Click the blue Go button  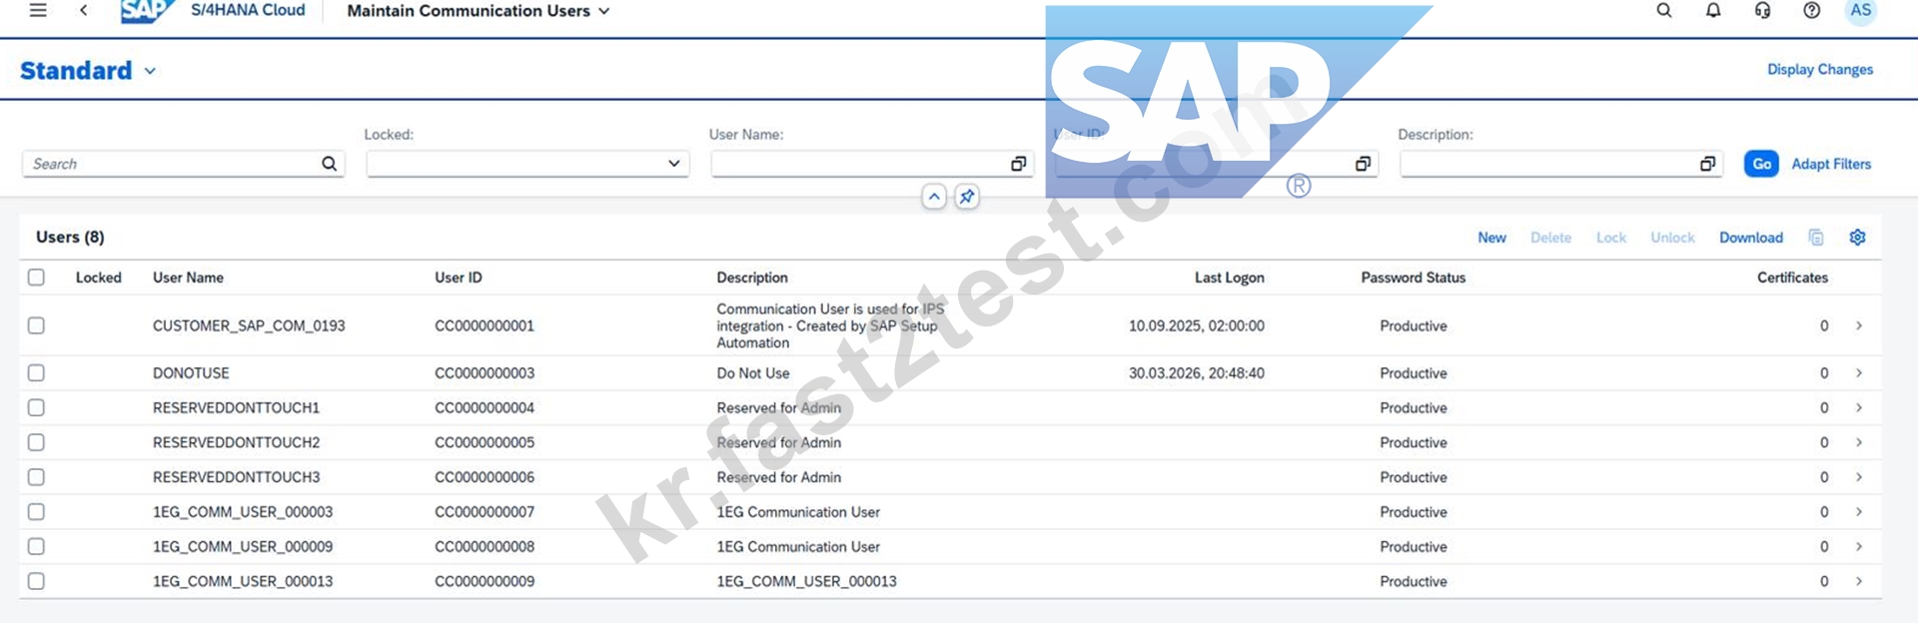(1761, 164)
